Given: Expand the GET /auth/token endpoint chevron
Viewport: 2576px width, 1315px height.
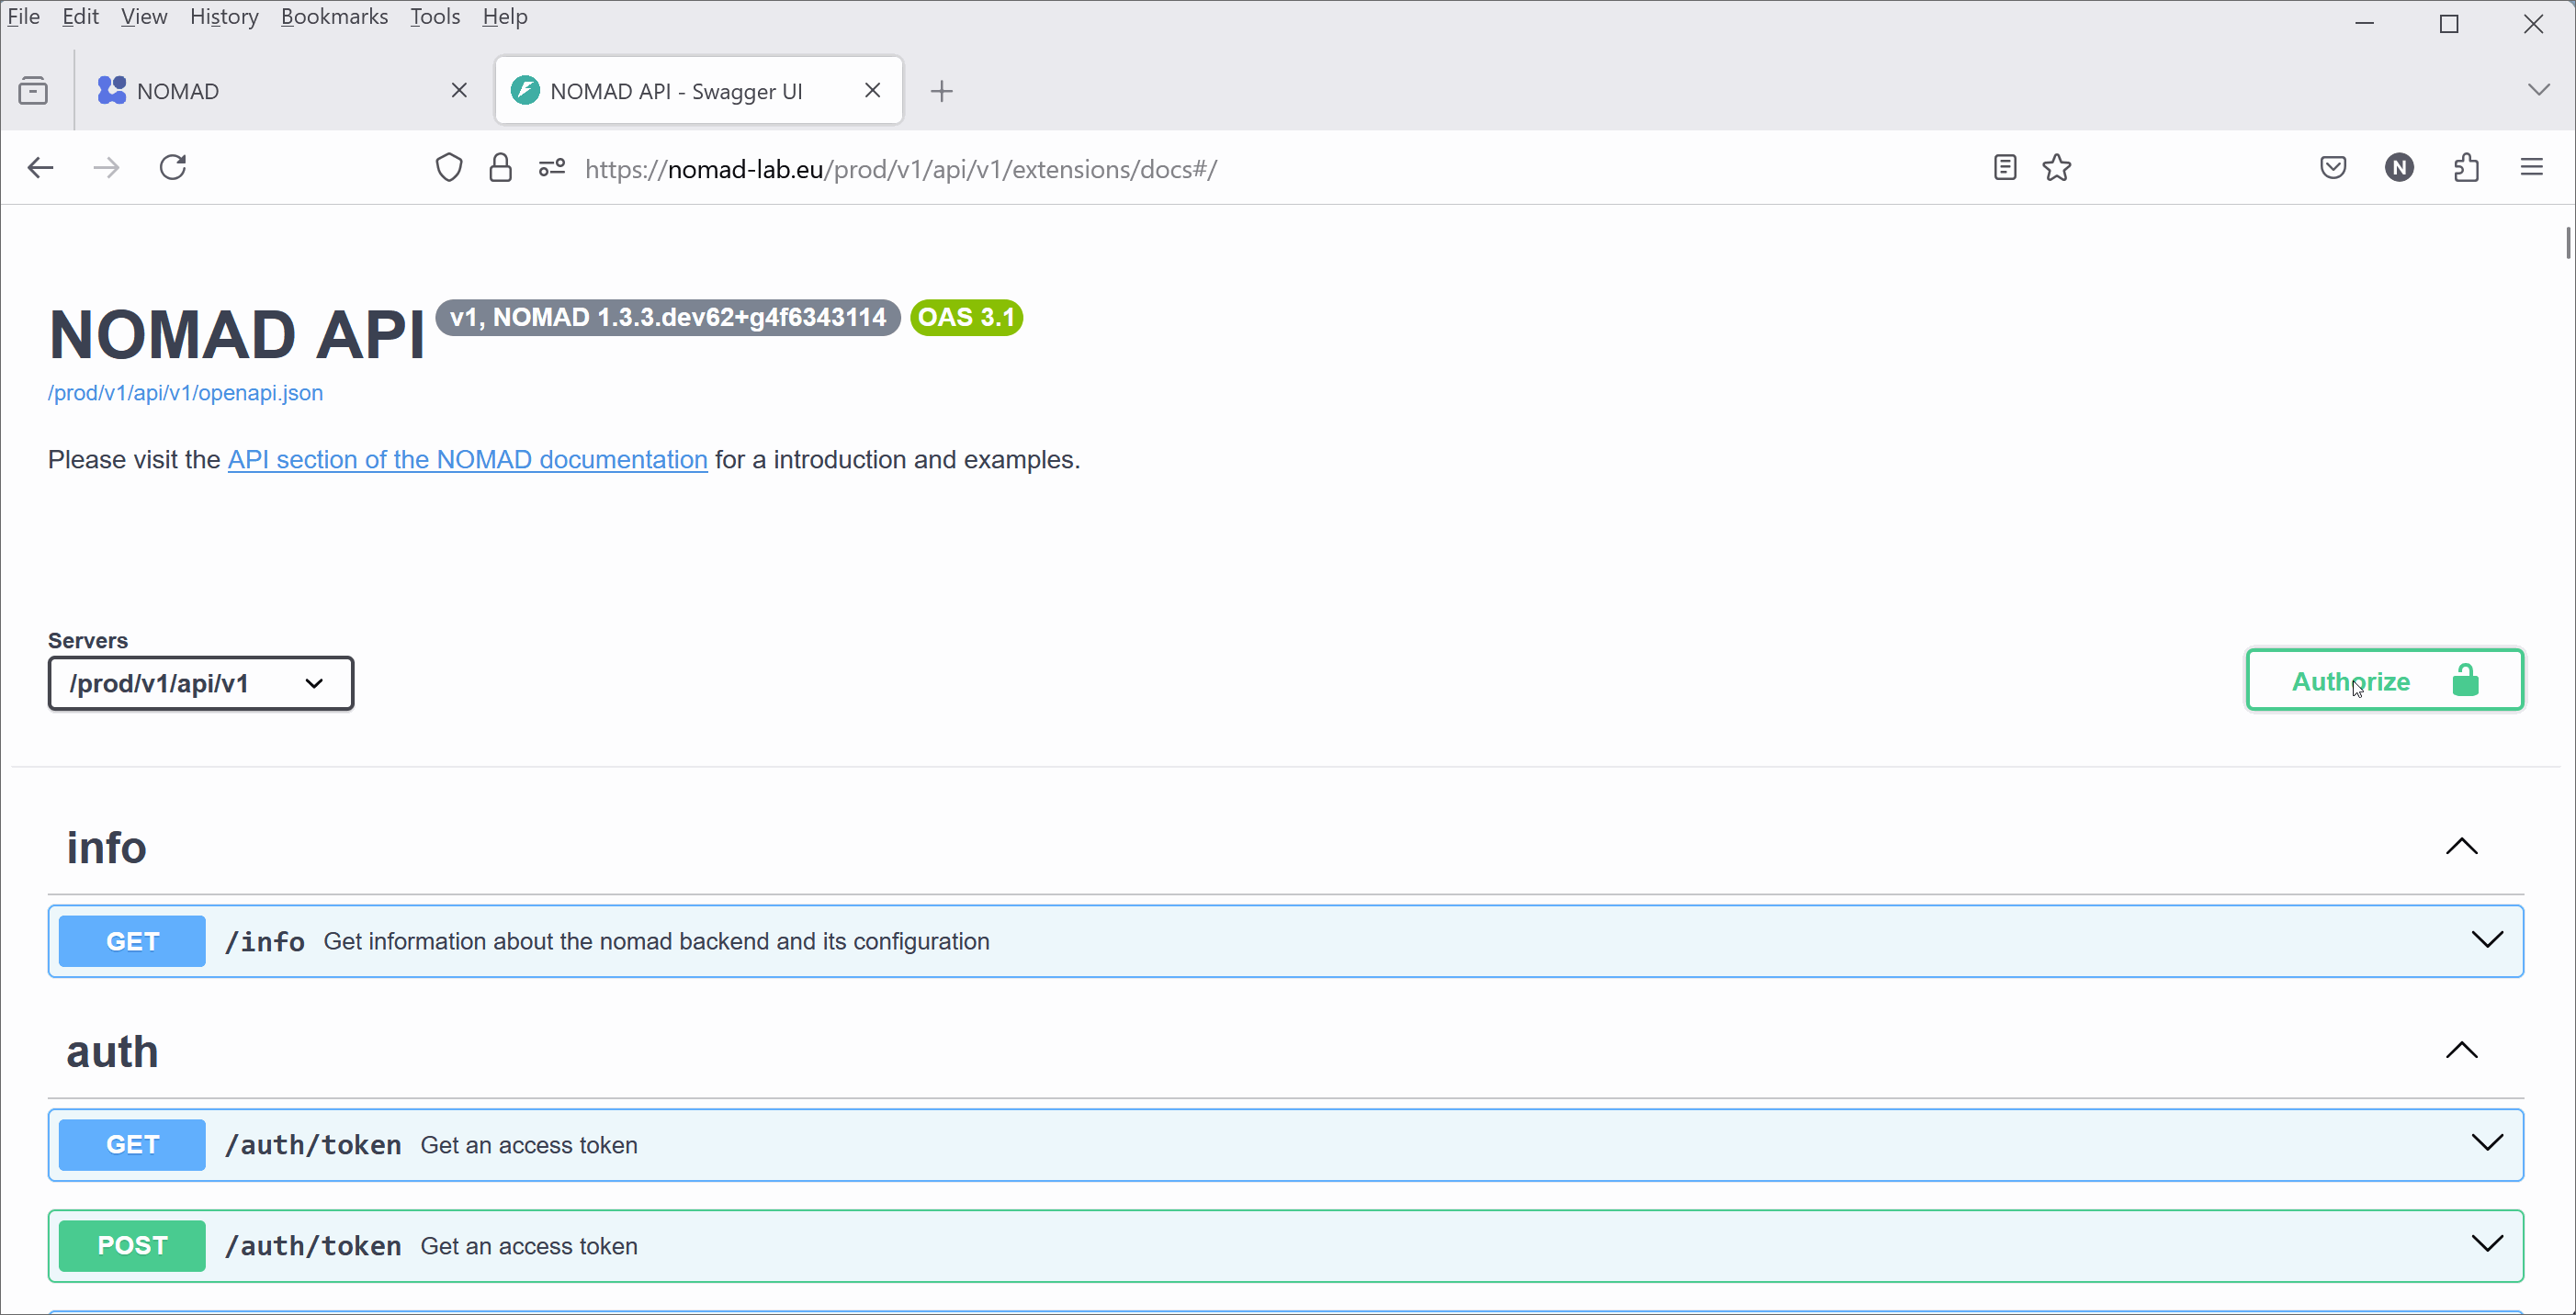Looking at the screenshot, I should [x=2487, y=1142].
